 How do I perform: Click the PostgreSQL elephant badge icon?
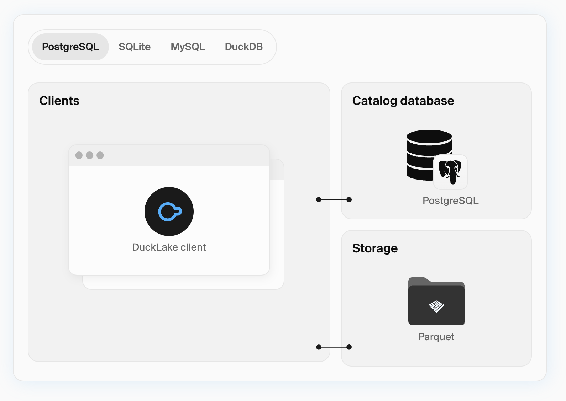(x=450, y=172)
